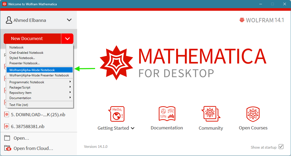Select Wolfram|Alpha-Mode Notebook

coord(40,70)
